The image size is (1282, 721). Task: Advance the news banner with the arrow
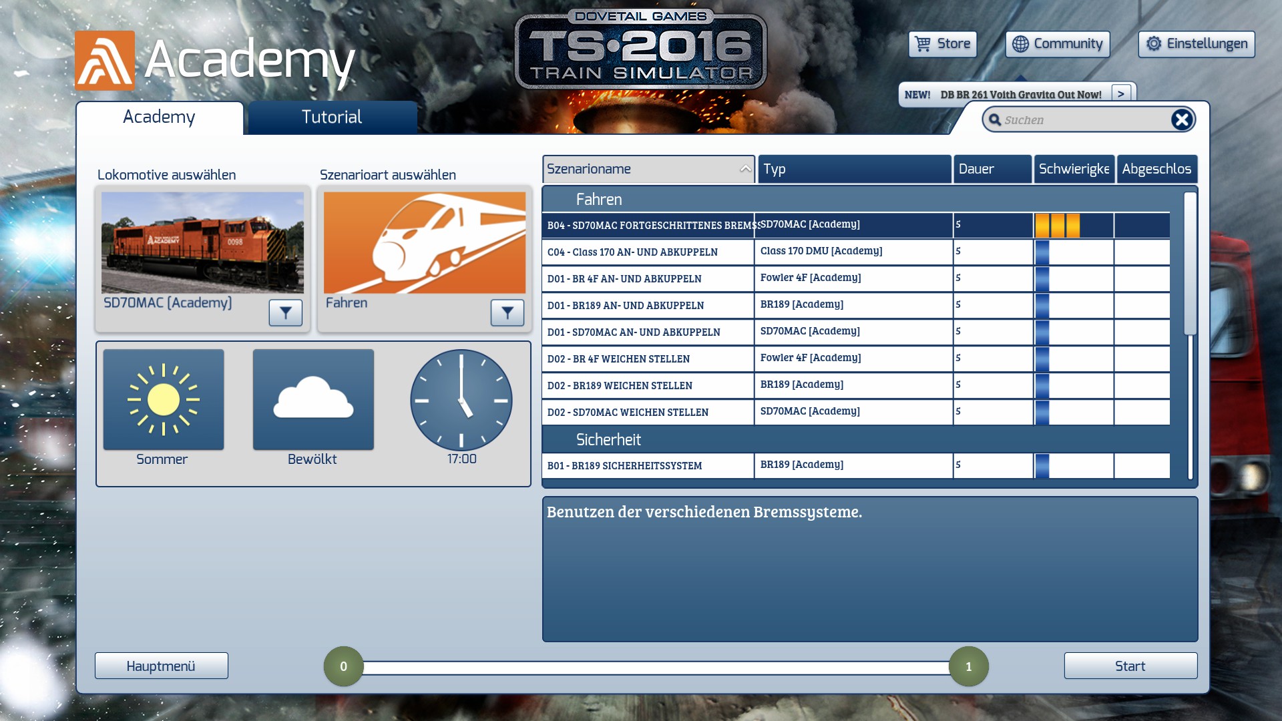coord(1121,94)
